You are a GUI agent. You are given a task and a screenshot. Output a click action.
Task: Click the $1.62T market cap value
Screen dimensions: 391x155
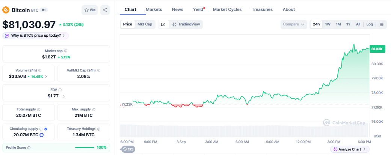click(49, 57)
